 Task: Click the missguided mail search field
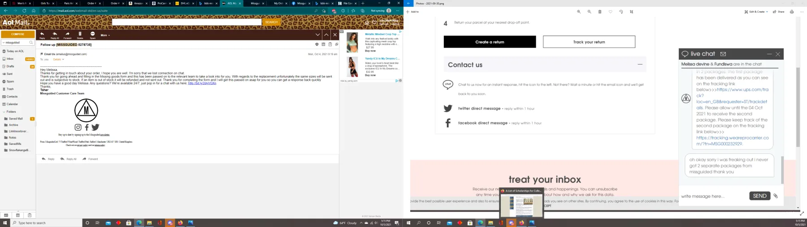tap(18, 43)
